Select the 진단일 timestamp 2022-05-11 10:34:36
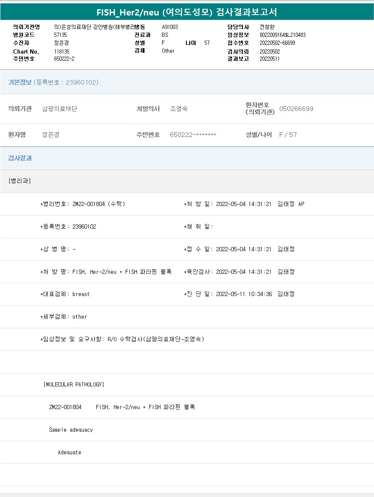Screen dimensions: 374x497 tap(244, 294)
